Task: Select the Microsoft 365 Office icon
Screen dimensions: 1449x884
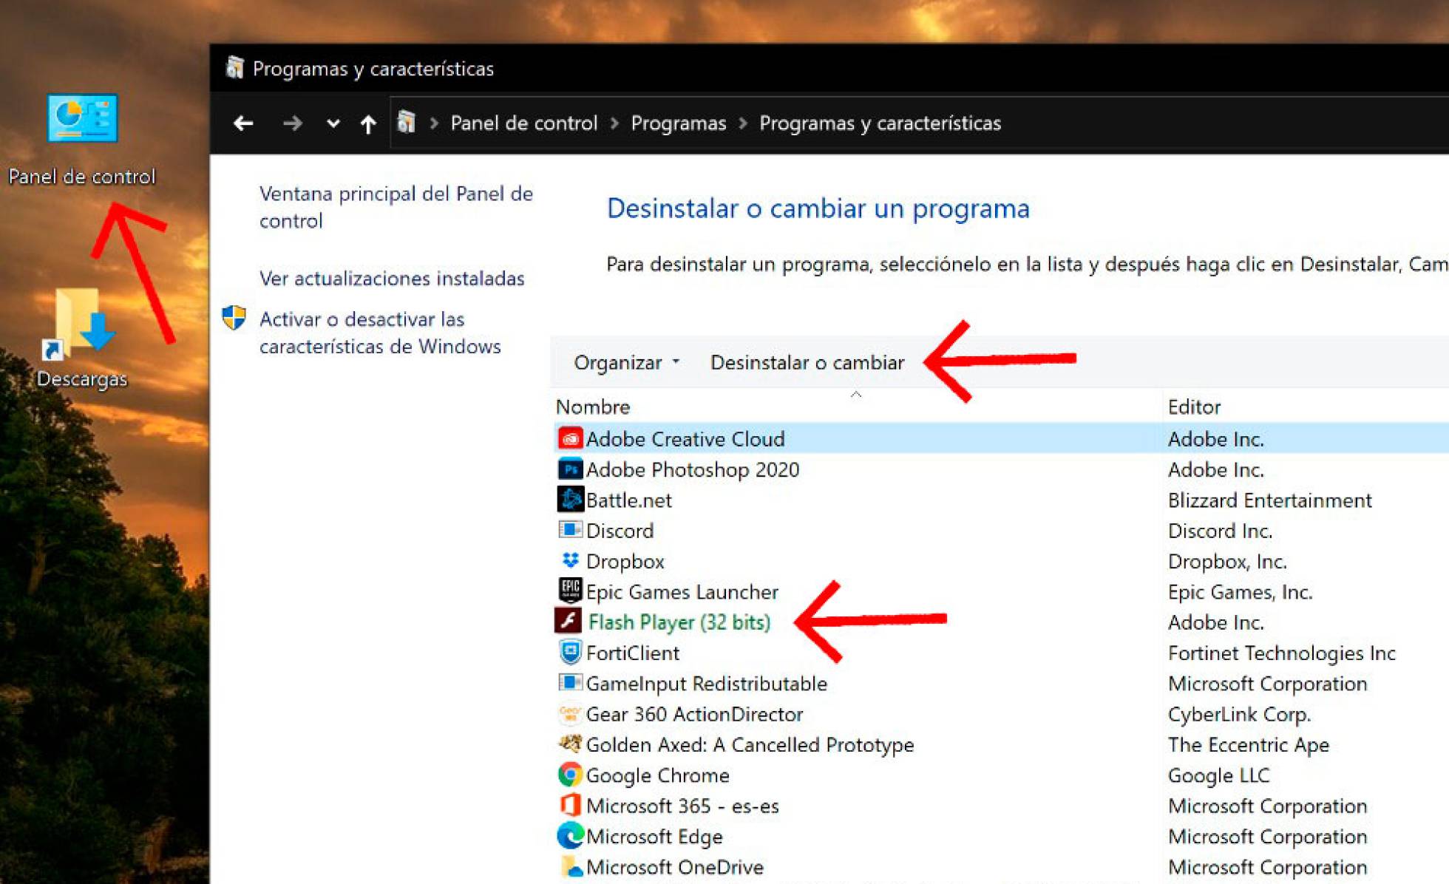Action: [570, 805]
